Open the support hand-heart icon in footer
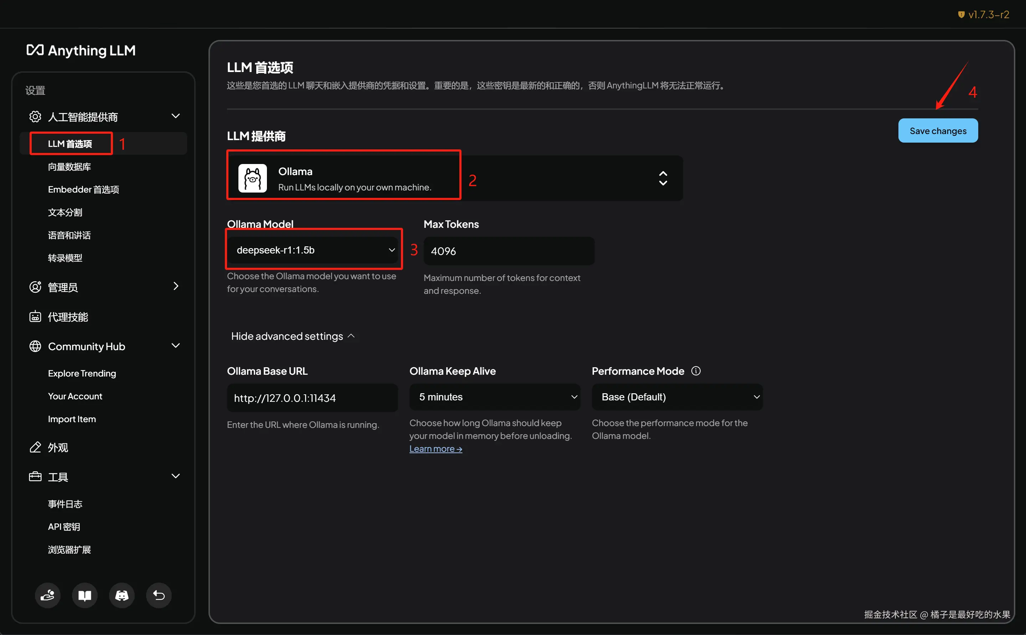This screenshot has height=635, width=1026. point(47,595)
